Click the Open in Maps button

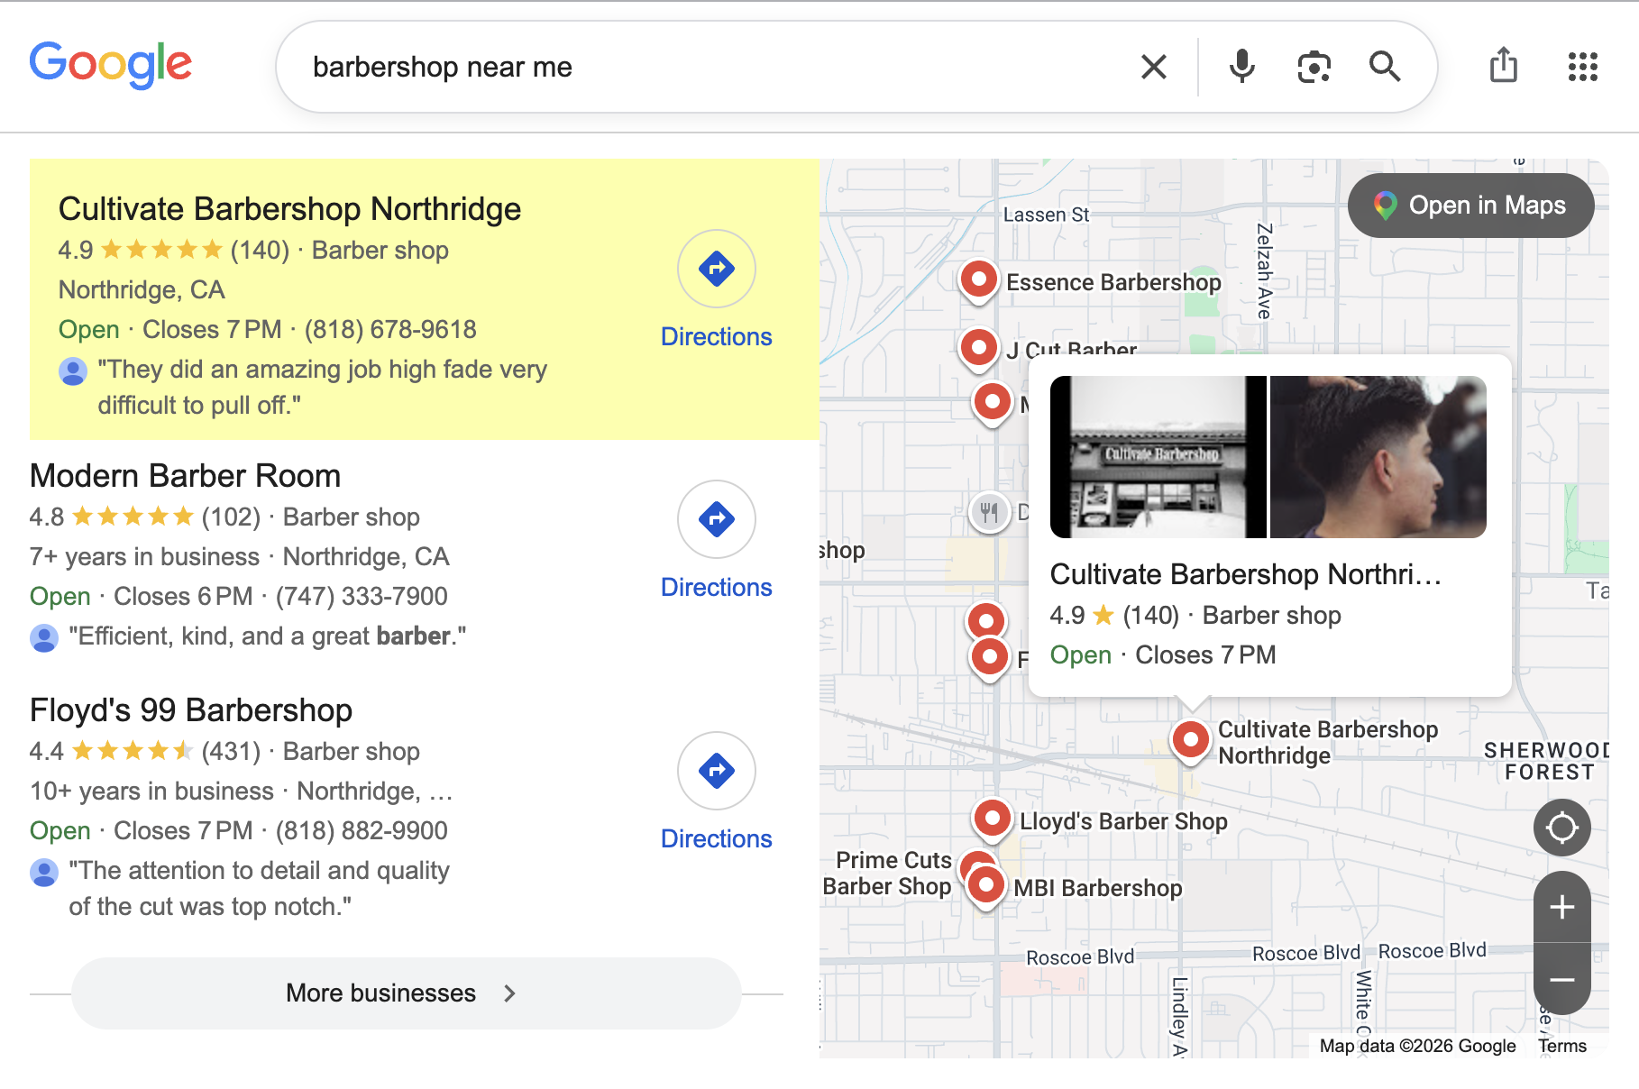(x=1470, y=206)
